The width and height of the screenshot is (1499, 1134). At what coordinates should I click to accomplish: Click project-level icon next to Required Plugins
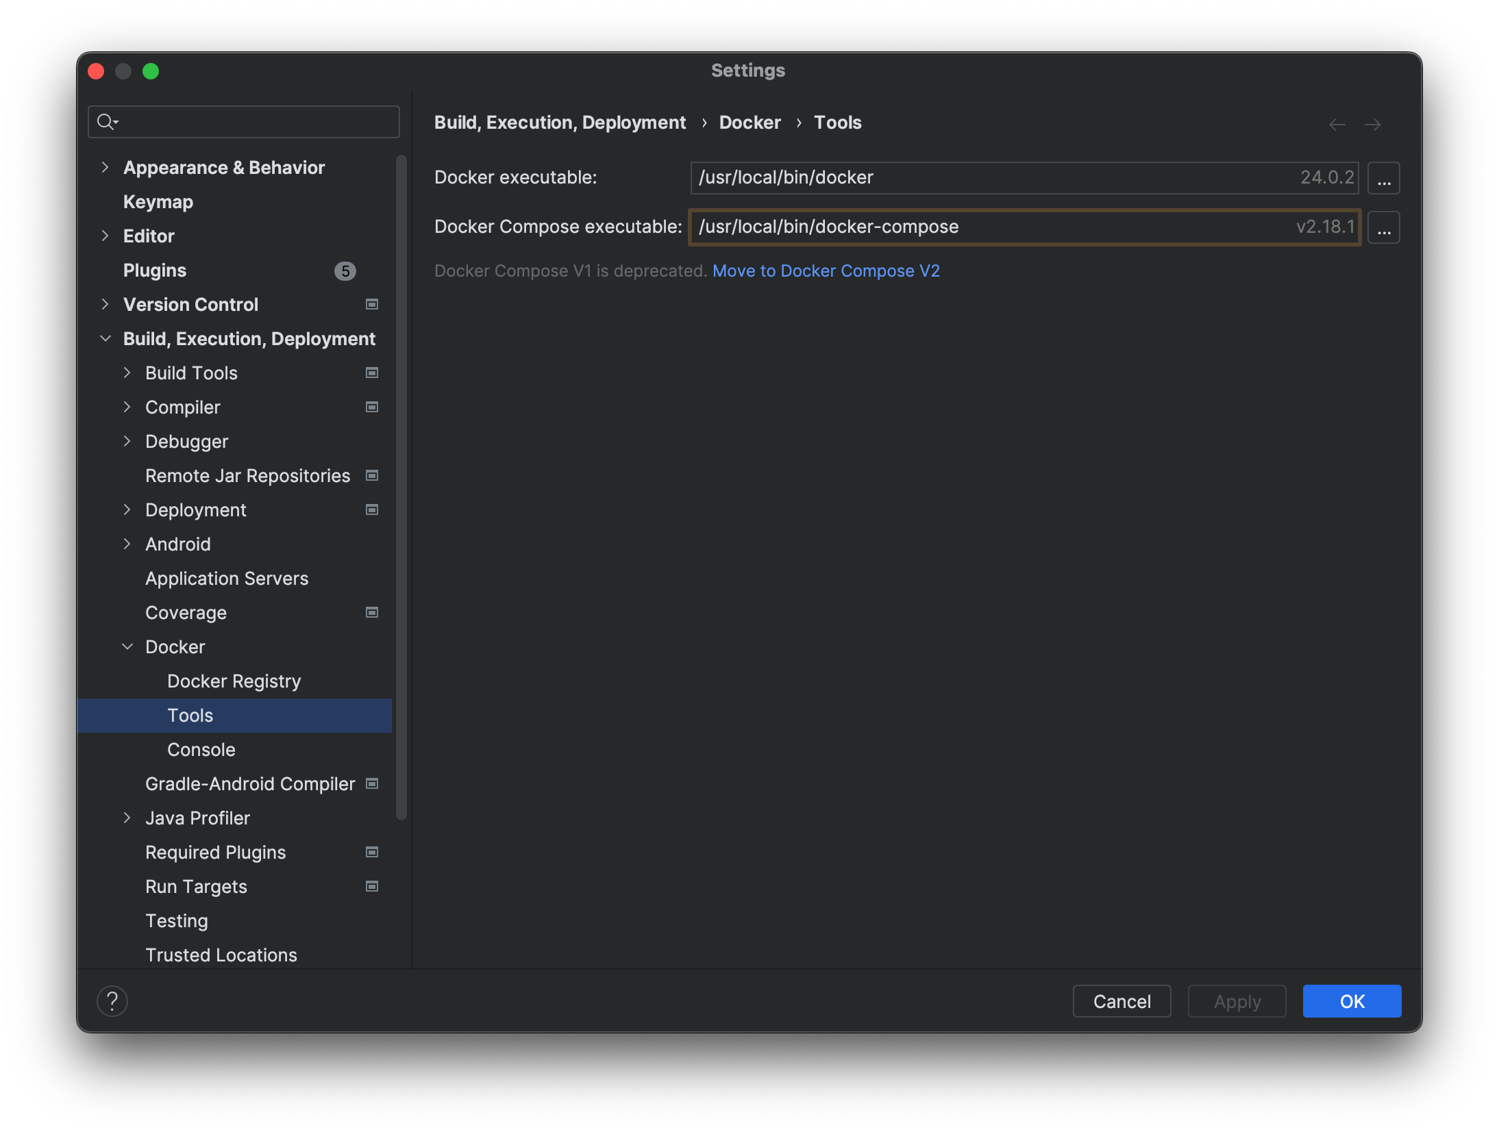tap(372, 852)
